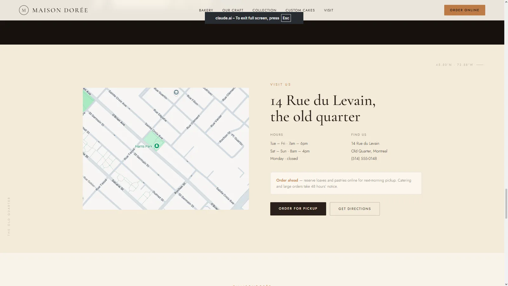This screenshot has width=508, height=286.
Task: Click the 'Order ahead' highlighted text
Action: 287,180
